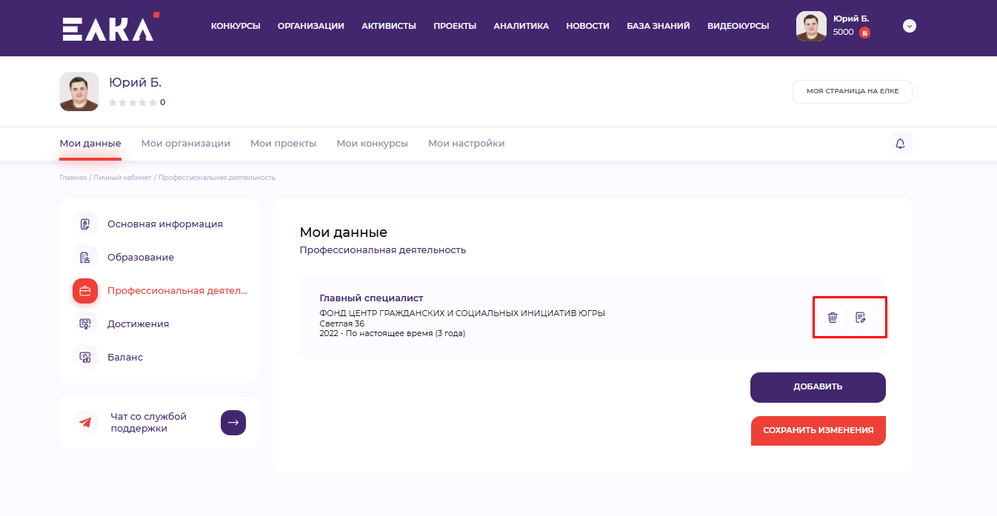
Task: Select Основная информация in sidebar
Action: tap(164, 224)
